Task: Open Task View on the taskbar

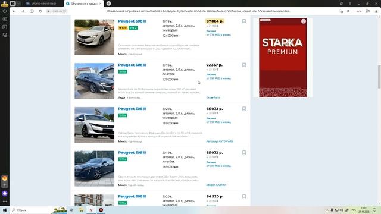Action: 71,210
